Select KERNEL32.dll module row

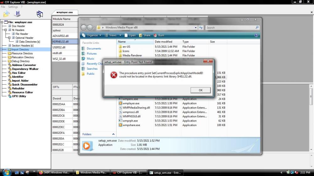coord(65,42)
